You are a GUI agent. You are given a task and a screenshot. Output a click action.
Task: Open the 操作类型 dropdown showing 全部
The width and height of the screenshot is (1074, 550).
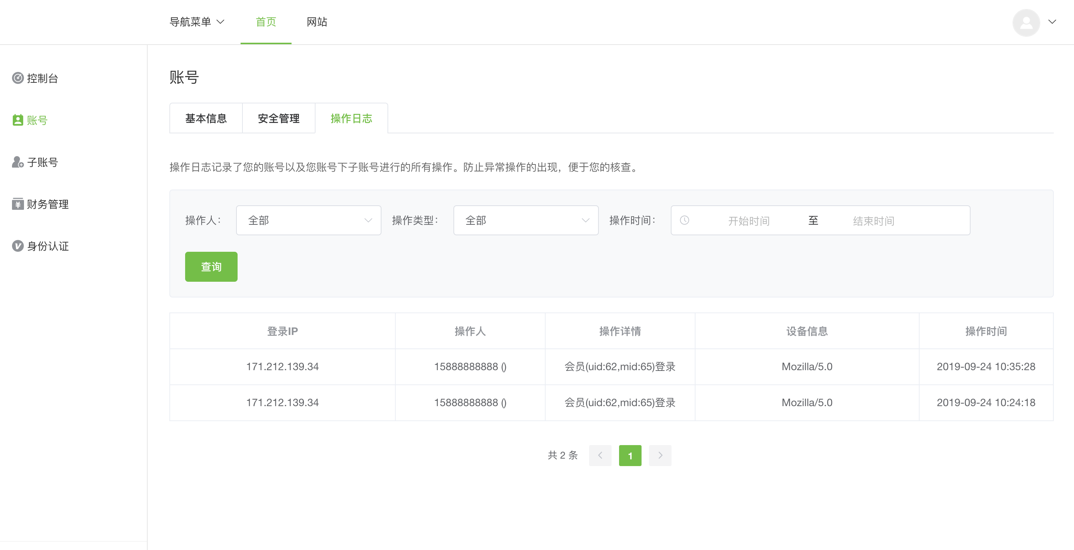pos(526,220)
